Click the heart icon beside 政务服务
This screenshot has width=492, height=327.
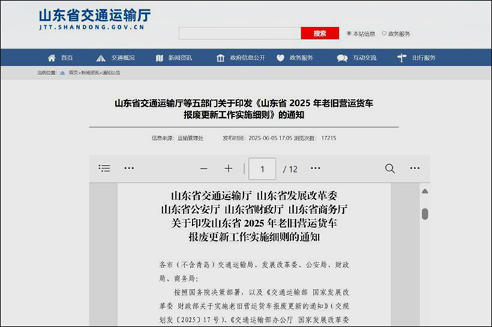coord(280,58)
